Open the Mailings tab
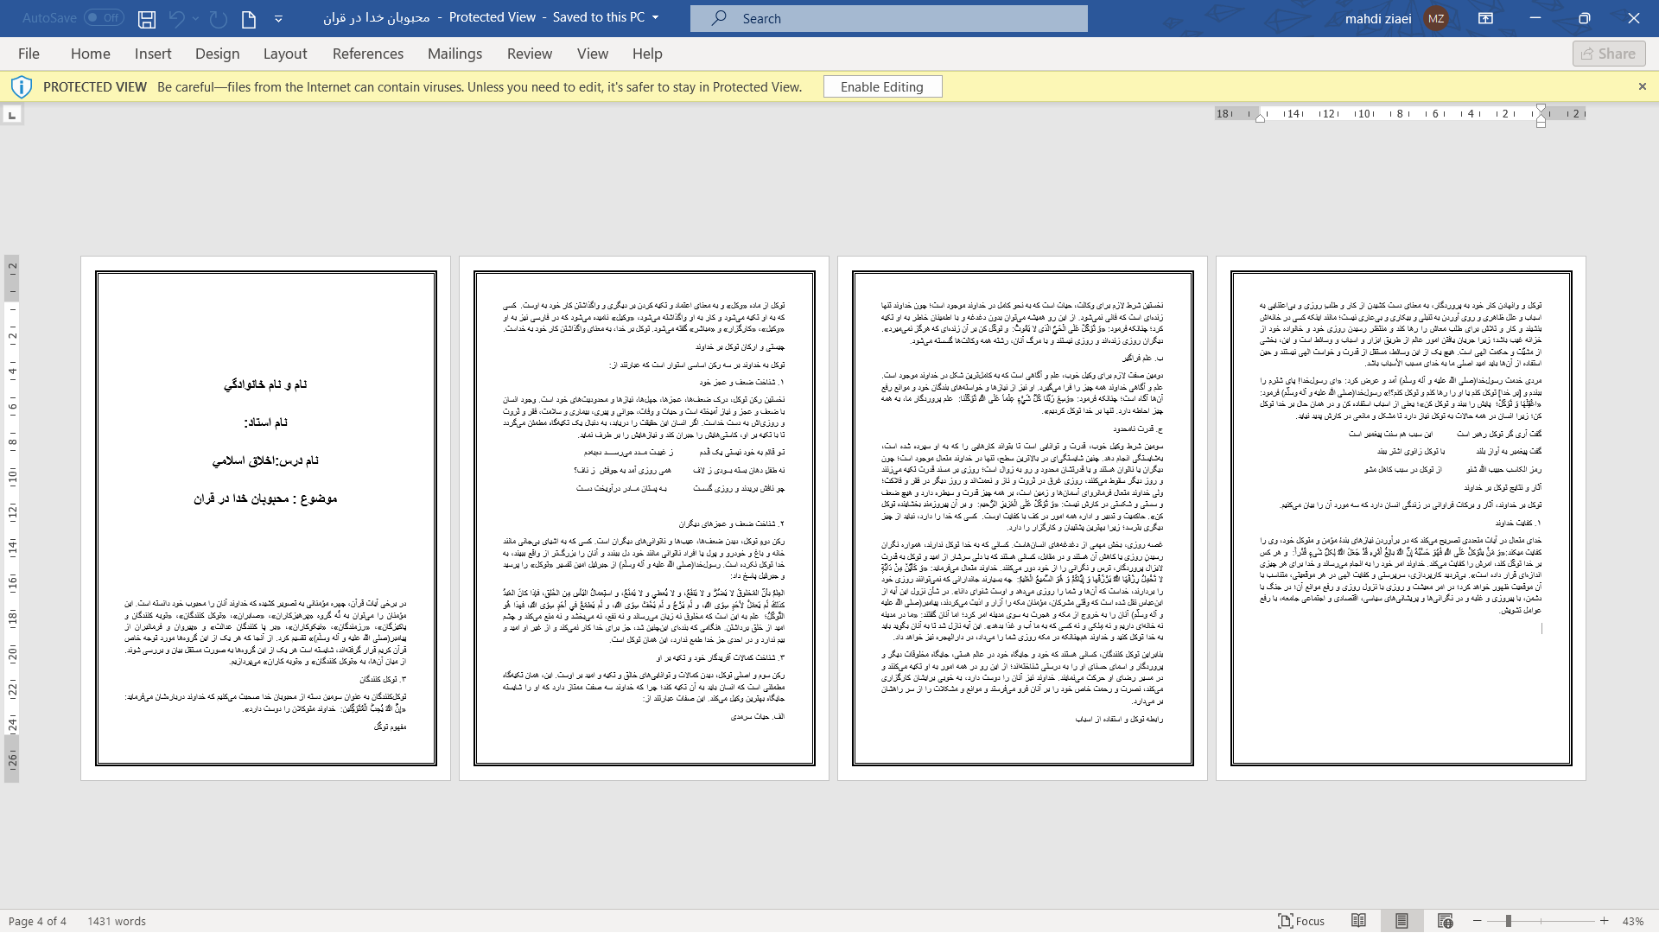This screenshot has height=933, width=1659. point(455,54)
